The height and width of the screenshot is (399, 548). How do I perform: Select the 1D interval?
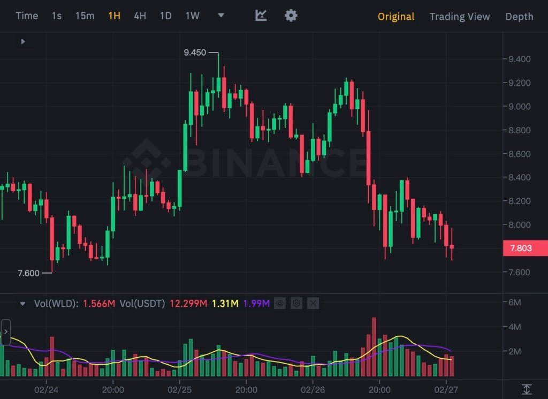pos(166,16)
